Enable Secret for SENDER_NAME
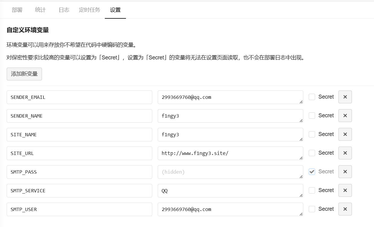Screen dimensions: 374x227 point(312,115)
